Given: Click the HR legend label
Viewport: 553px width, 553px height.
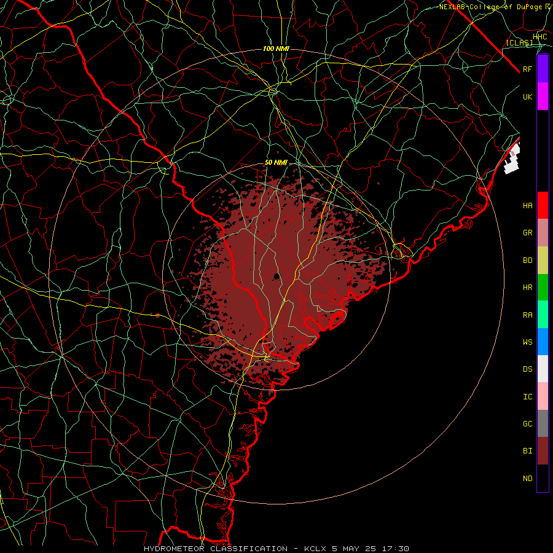Looking at the screenshot, I should pyautogui.click(x=527, y=288).
